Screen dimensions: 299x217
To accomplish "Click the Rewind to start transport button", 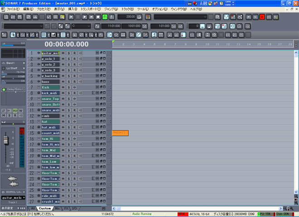I will (72, 17).
